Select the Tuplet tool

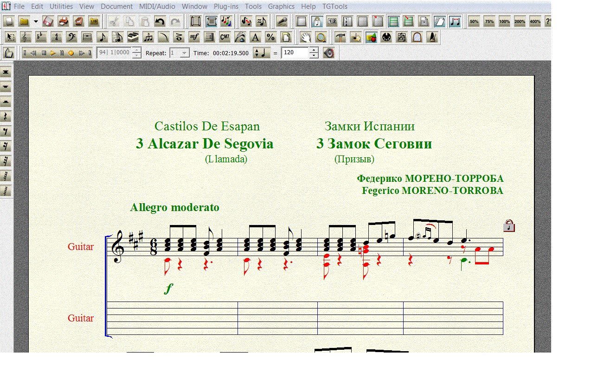click(148, 37)
